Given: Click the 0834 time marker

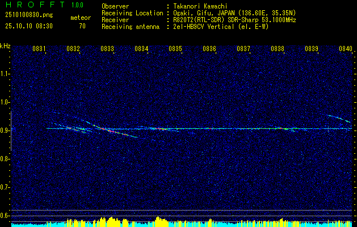Looking at the screenshot, I should [x=141, y=48].
